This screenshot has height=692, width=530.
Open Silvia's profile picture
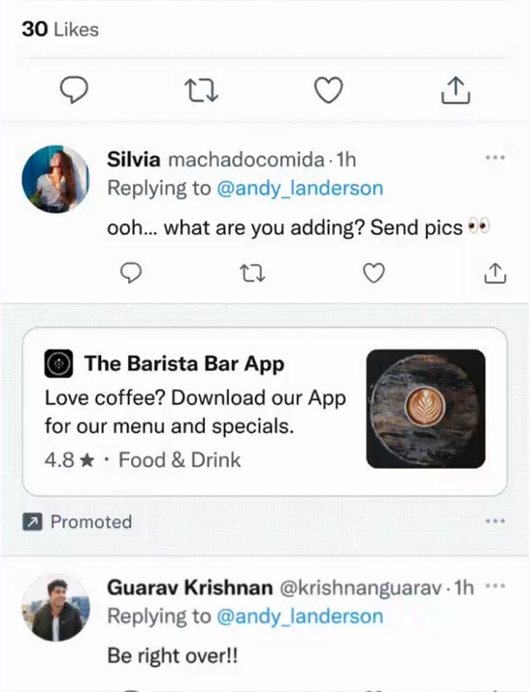[55, 179]
